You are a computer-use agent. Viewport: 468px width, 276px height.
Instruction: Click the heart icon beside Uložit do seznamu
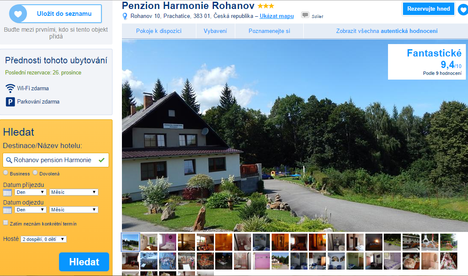[18, 14]
